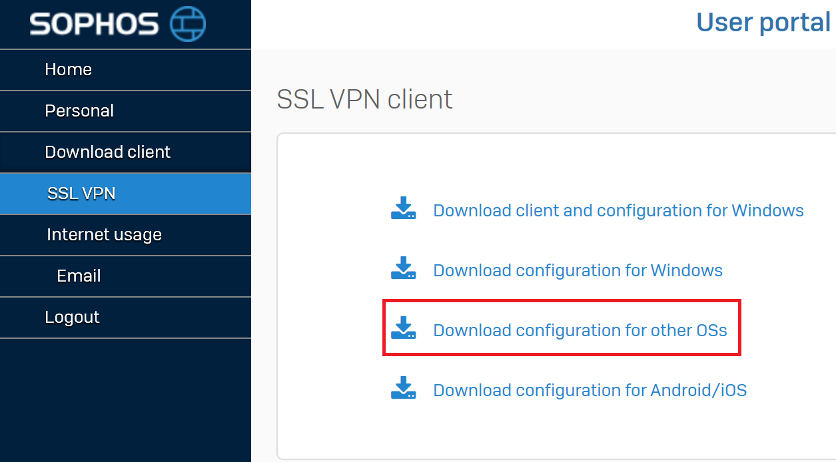Open Email from the sidebar
This screenshot has width=836, height=462.
pos(79,276)
